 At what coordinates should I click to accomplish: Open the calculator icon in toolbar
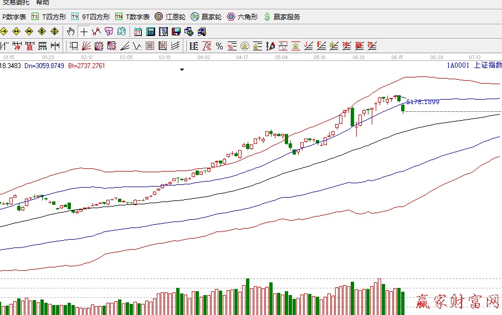tap(151, 31)
